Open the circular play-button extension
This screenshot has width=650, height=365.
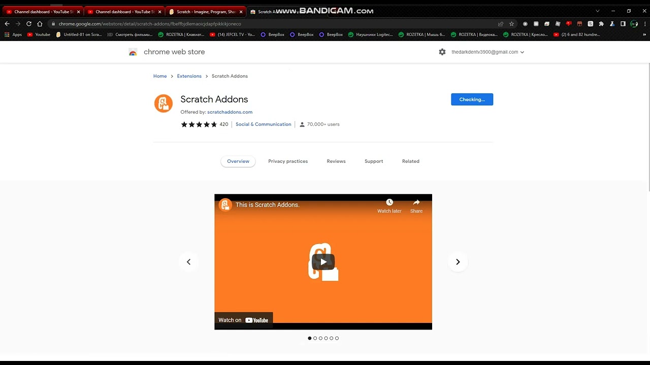tap(525, 24)
